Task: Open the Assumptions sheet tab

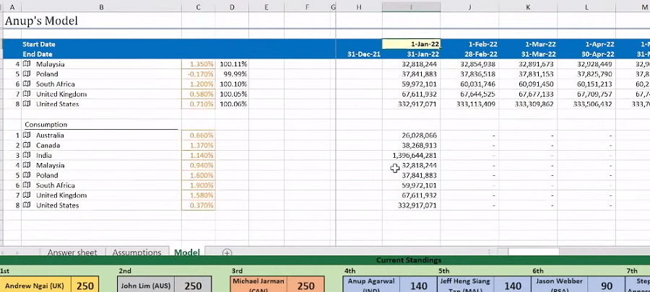Action: click(136, 252)
